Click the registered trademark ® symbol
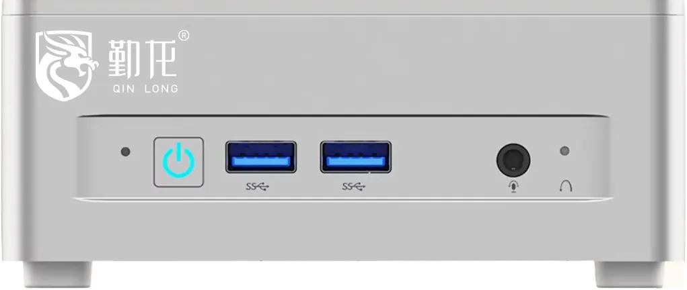687x290 pixels. (184, 36)
